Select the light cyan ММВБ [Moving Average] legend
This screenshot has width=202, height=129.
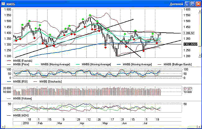(x=53, y=64)
